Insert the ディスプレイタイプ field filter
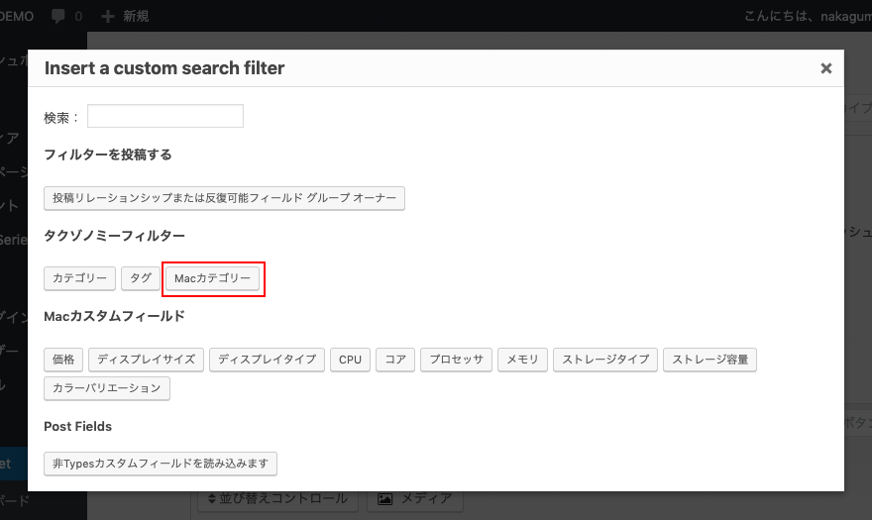 click(x=267, y=360)
